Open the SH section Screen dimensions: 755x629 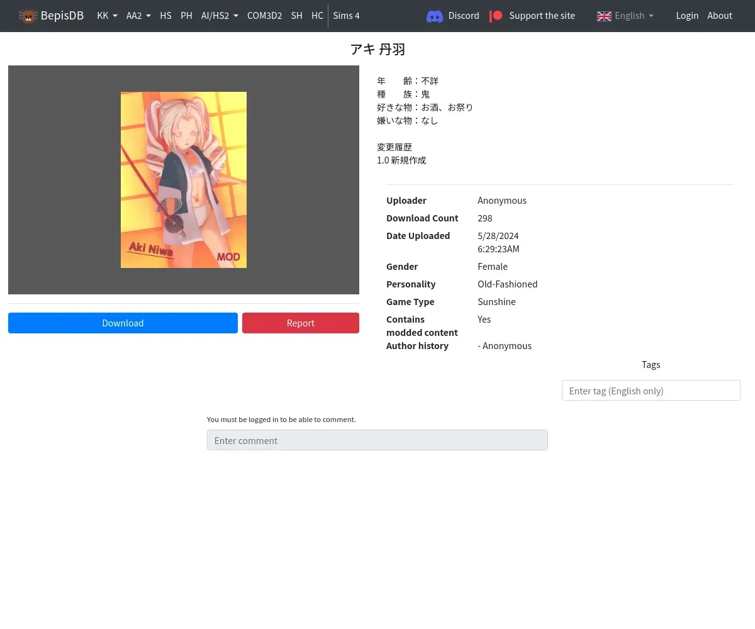296,16
